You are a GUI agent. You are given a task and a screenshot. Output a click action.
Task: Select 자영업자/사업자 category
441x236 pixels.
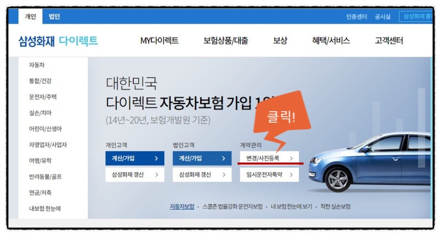click(48, 145)
